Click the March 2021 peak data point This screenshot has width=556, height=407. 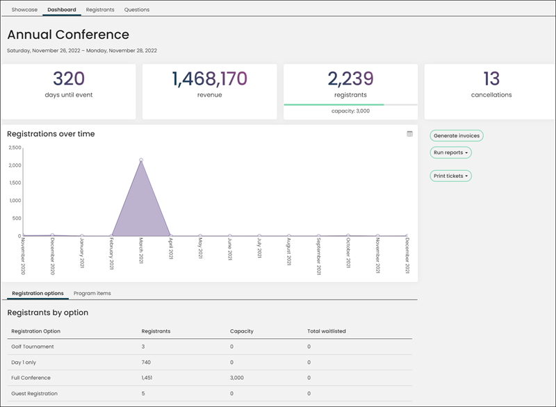pyautogui.click(x=141, y=160)
